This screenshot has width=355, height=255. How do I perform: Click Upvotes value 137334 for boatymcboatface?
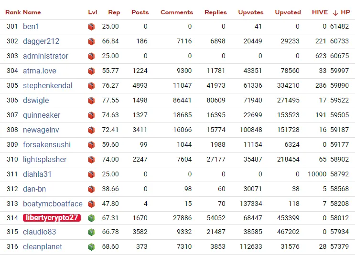click(251, 204)
